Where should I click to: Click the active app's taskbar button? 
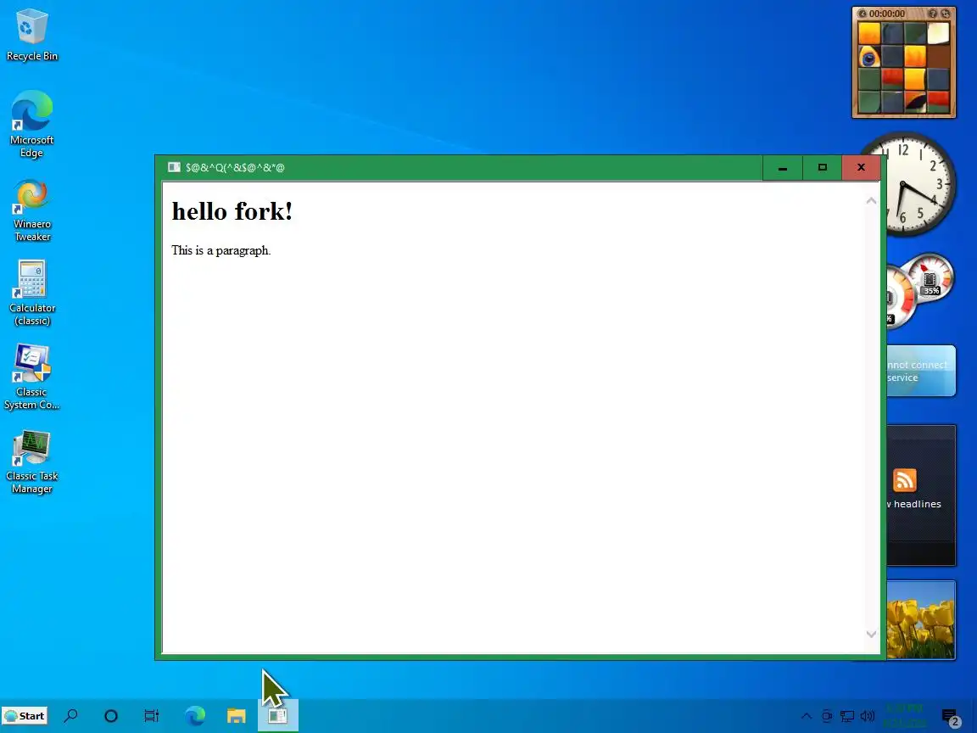pyautogui.click(x=278, y=715)
